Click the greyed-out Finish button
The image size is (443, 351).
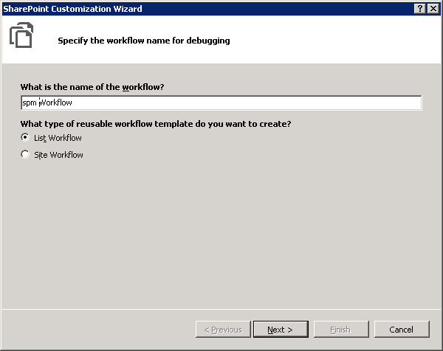340,330
